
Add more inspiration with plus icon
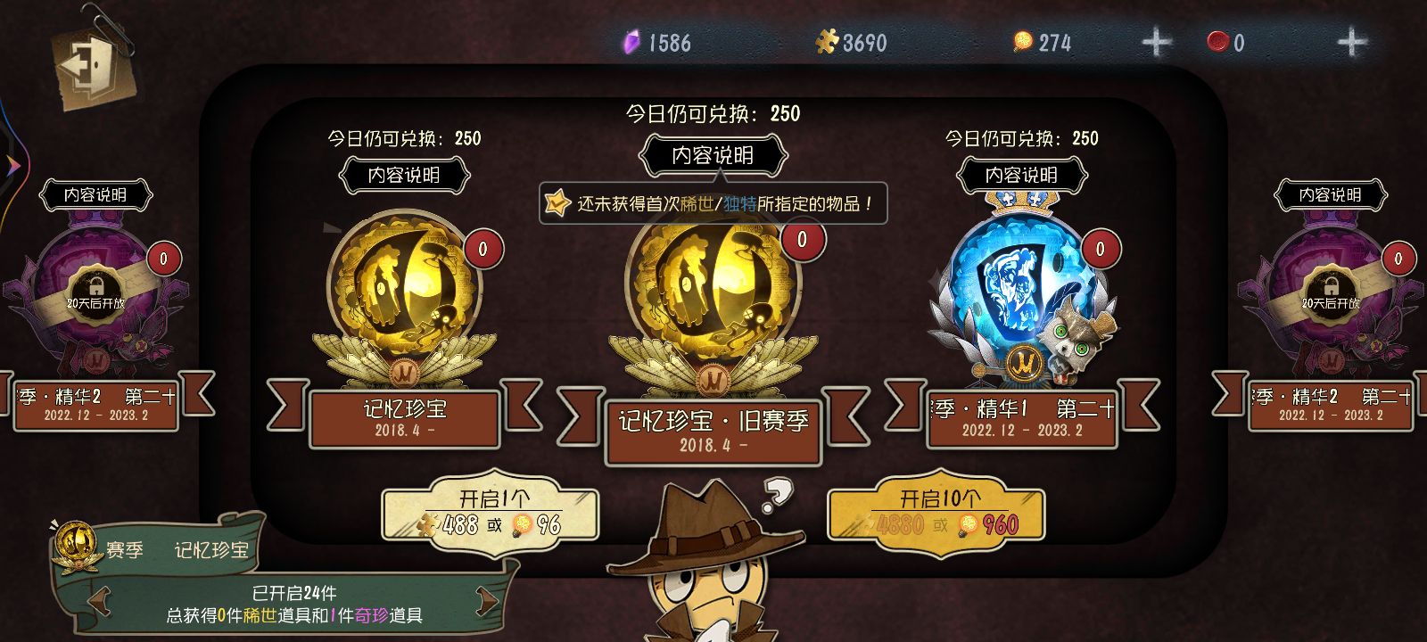(1157, 42)
